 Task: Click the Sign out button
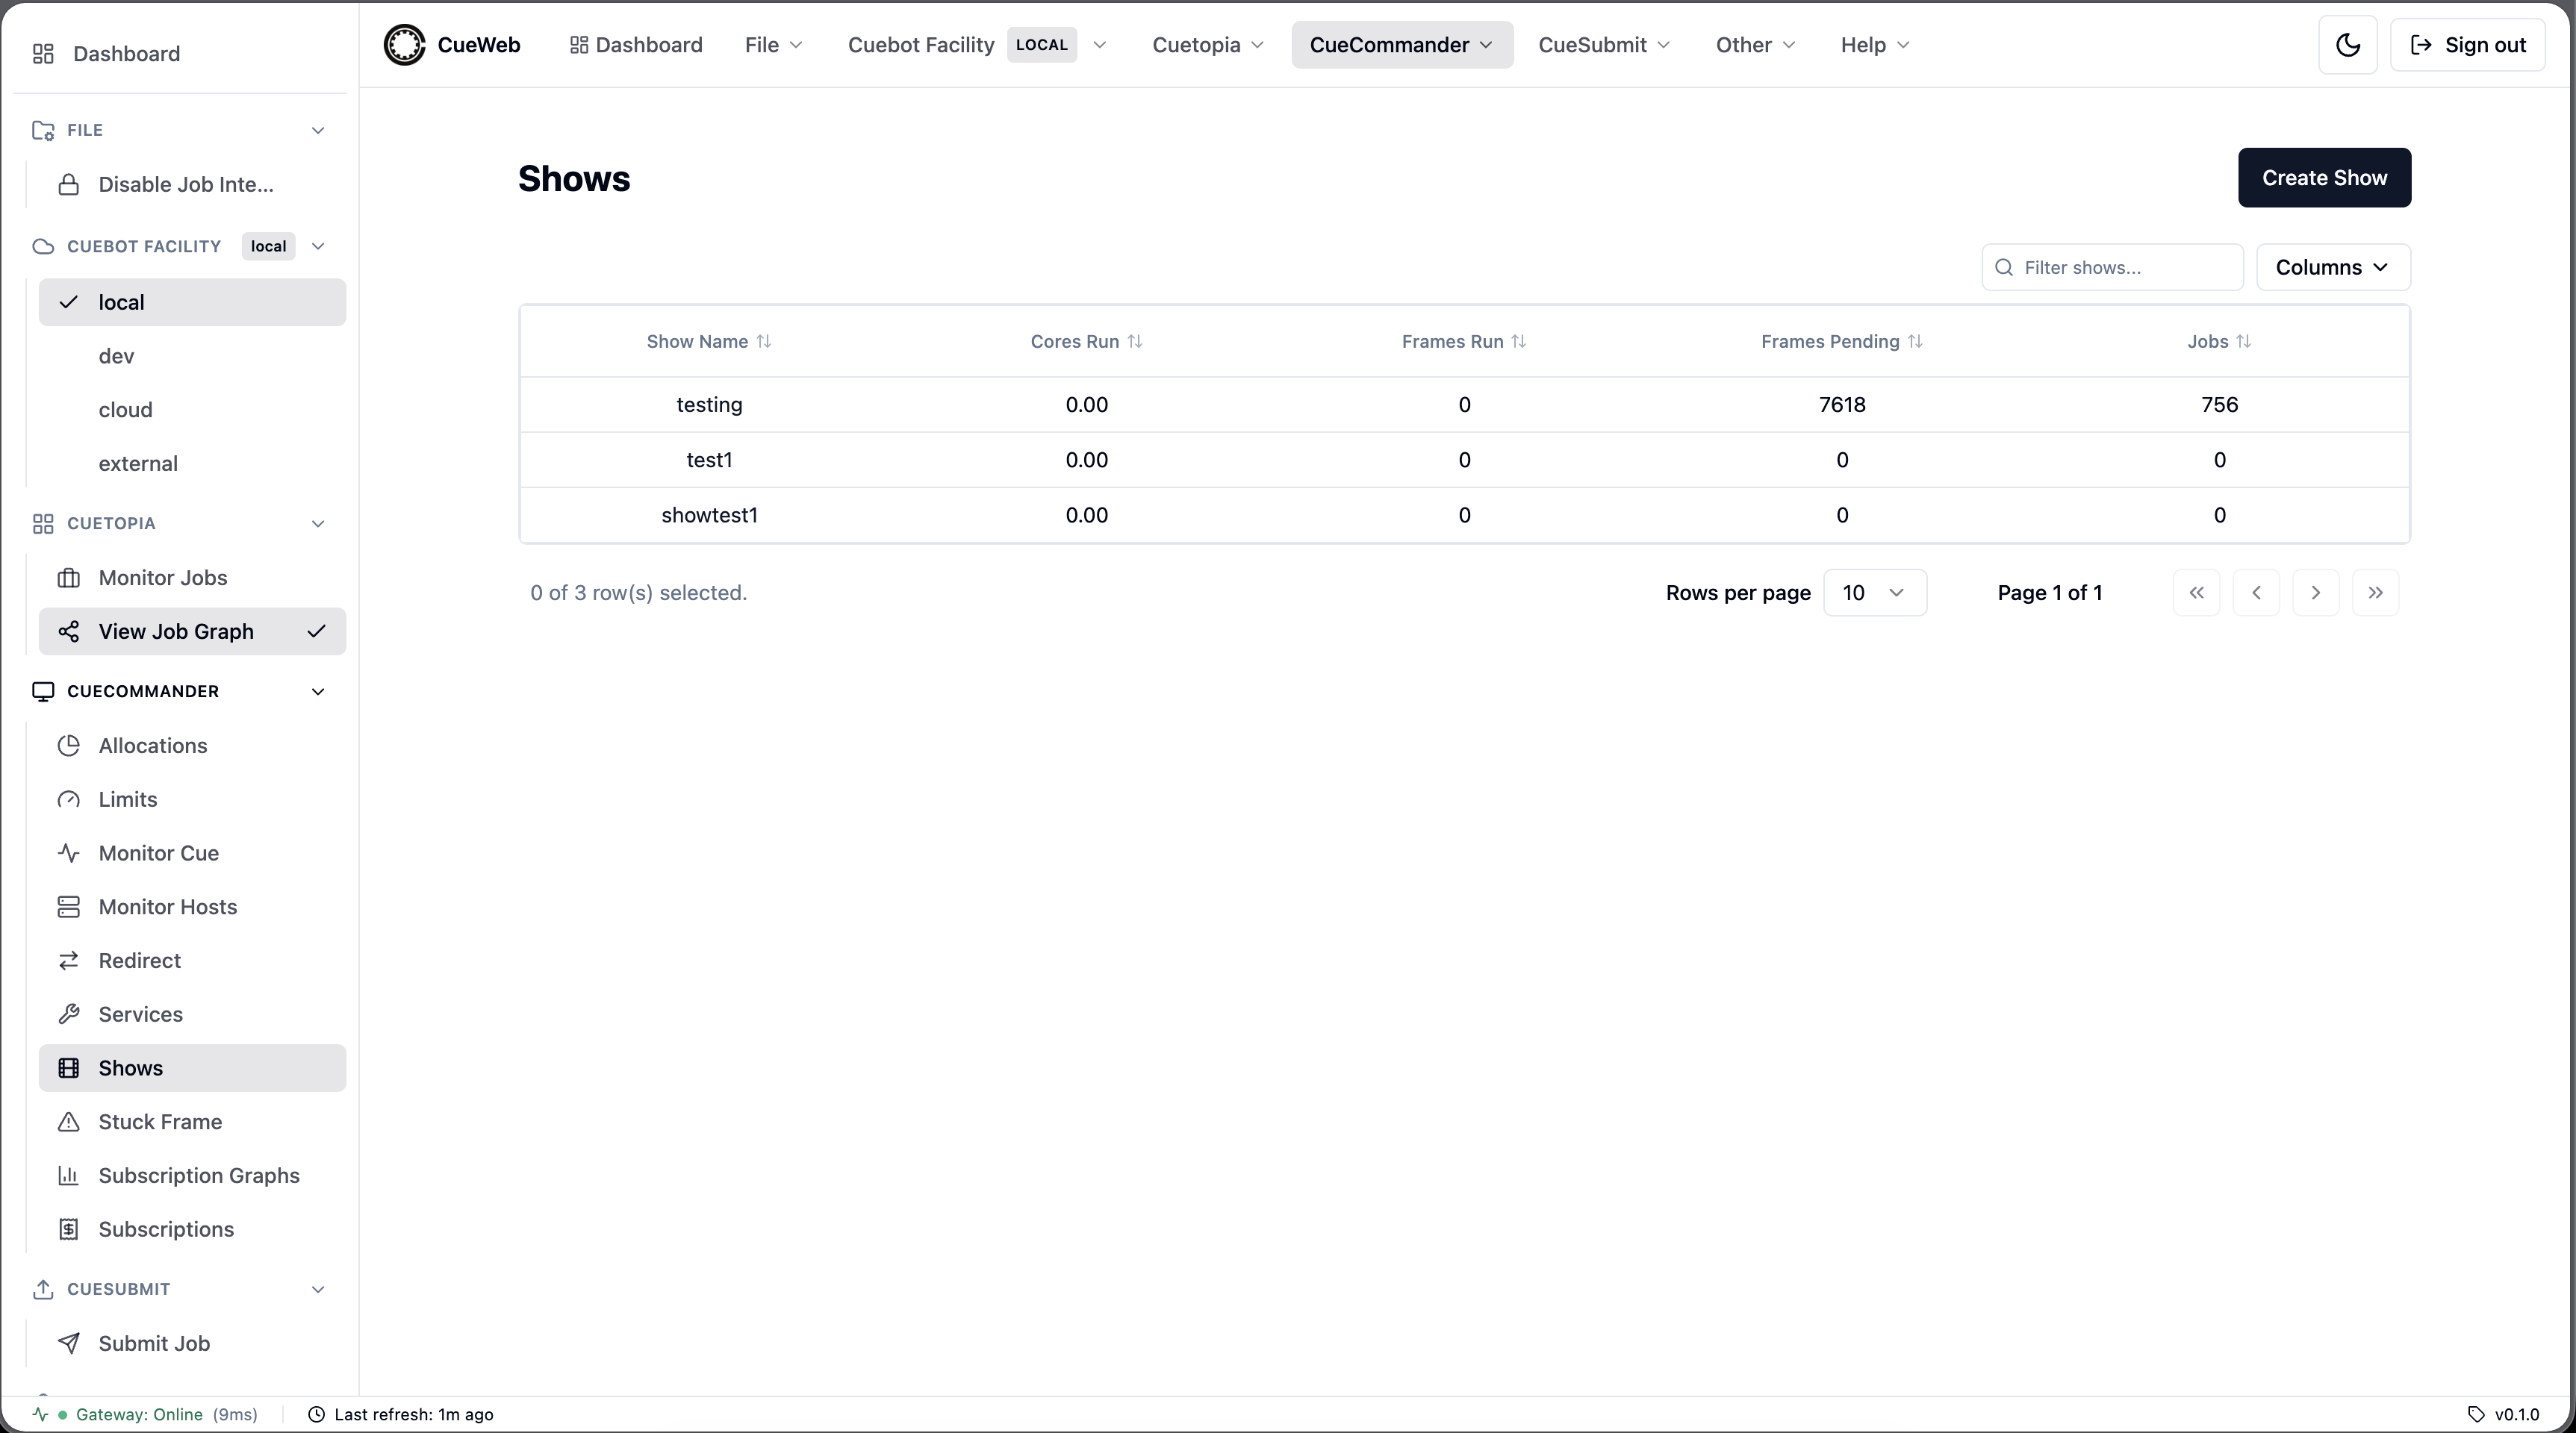tap(2467, 45)
